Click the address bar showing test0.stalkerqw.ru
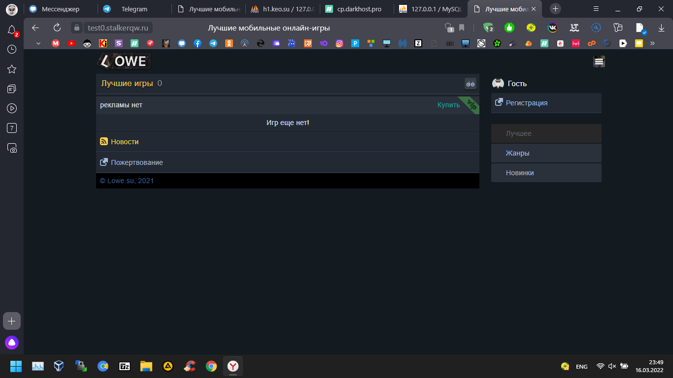Viewport: 673px width, 378px height. (118, 28)
